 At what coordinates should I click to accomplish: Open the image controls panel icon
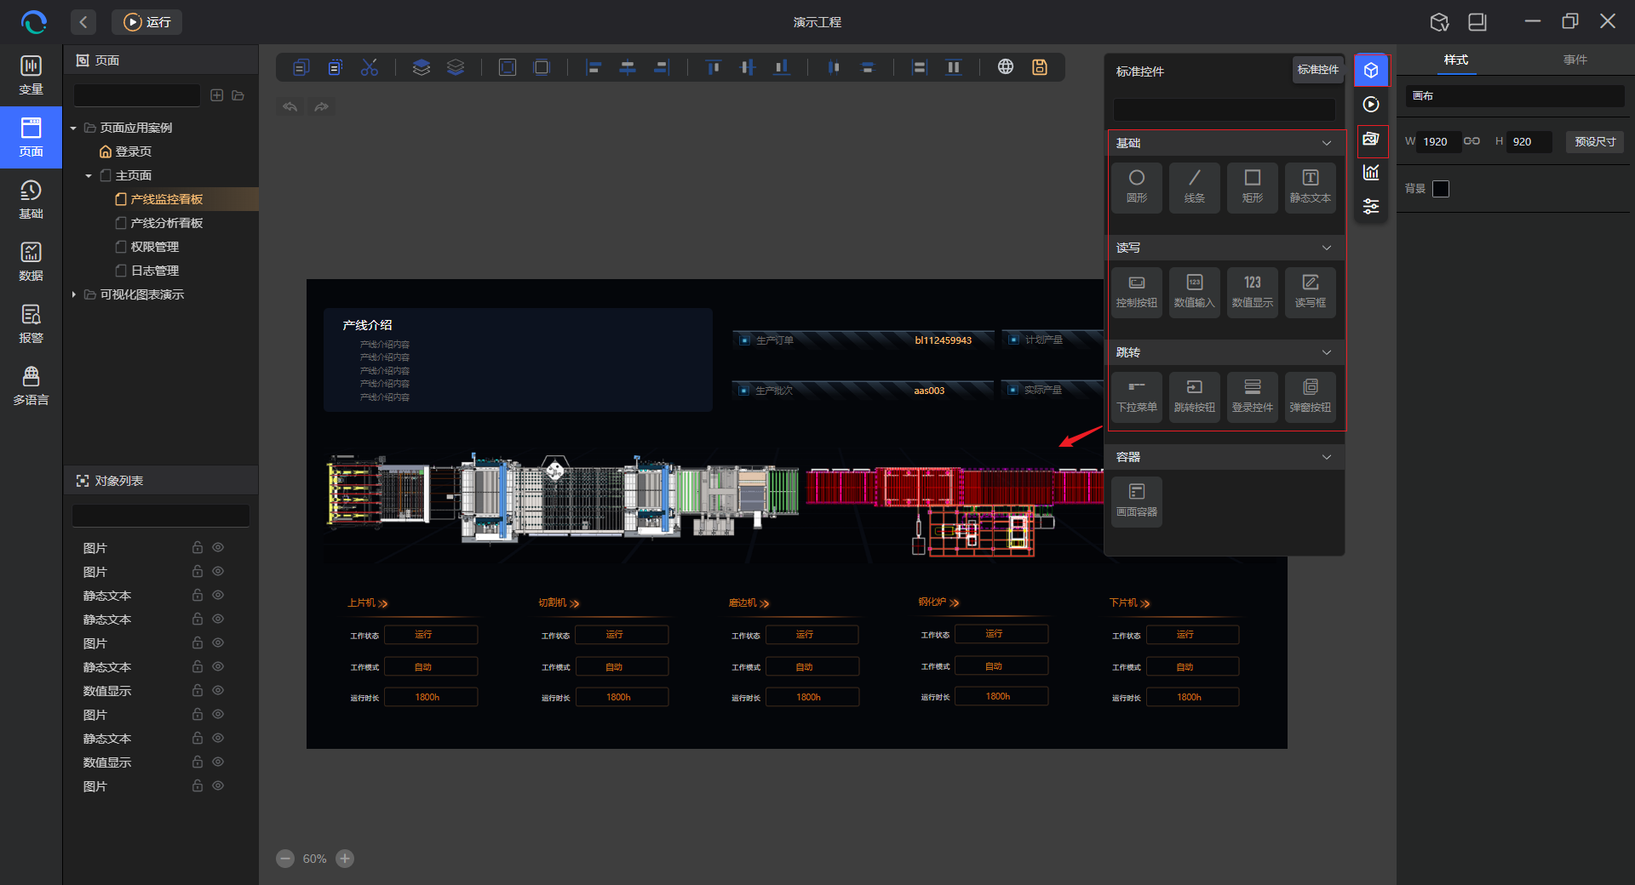(1371, 139)
